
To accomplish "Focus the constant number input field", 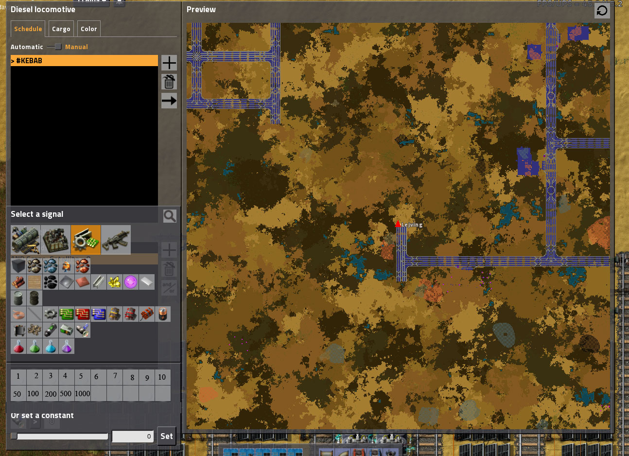I will point(133,436).
